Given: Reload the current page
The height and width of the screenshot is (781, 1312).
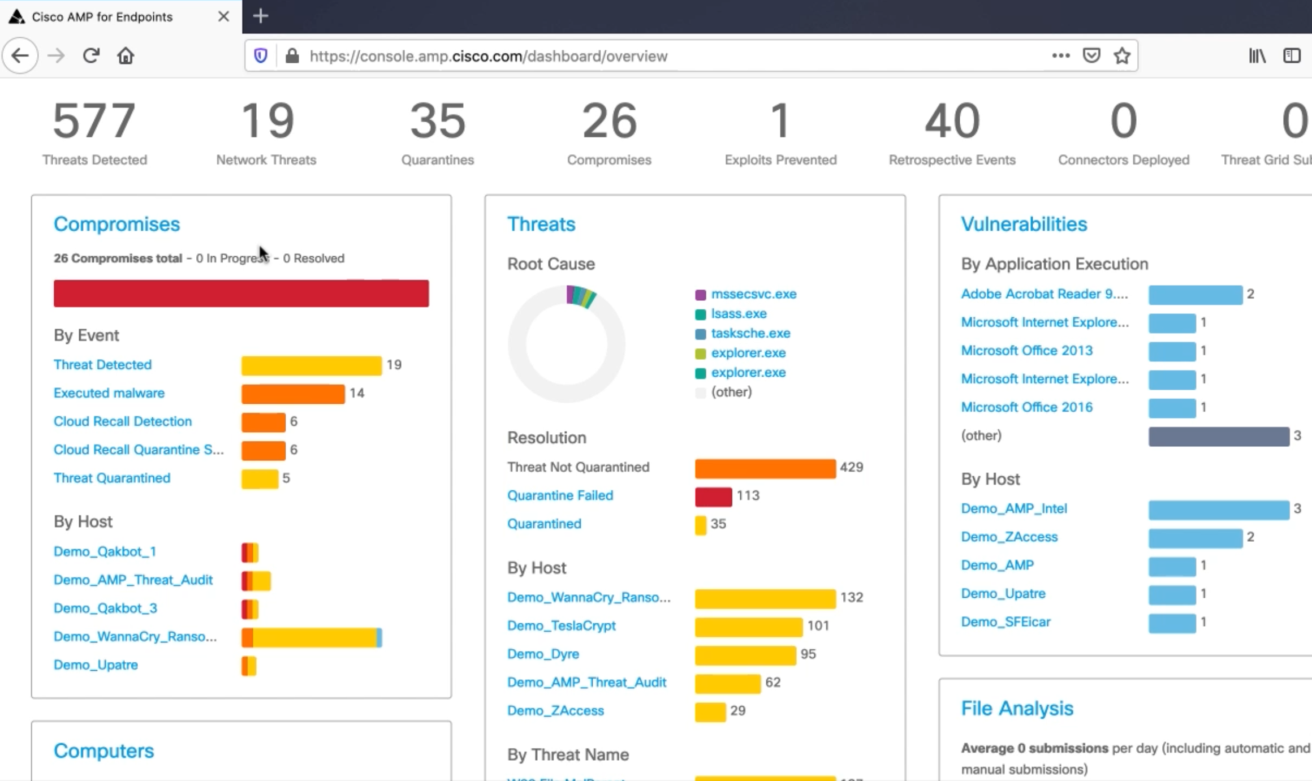Looking at the screenshot, I should pos(91,55).
